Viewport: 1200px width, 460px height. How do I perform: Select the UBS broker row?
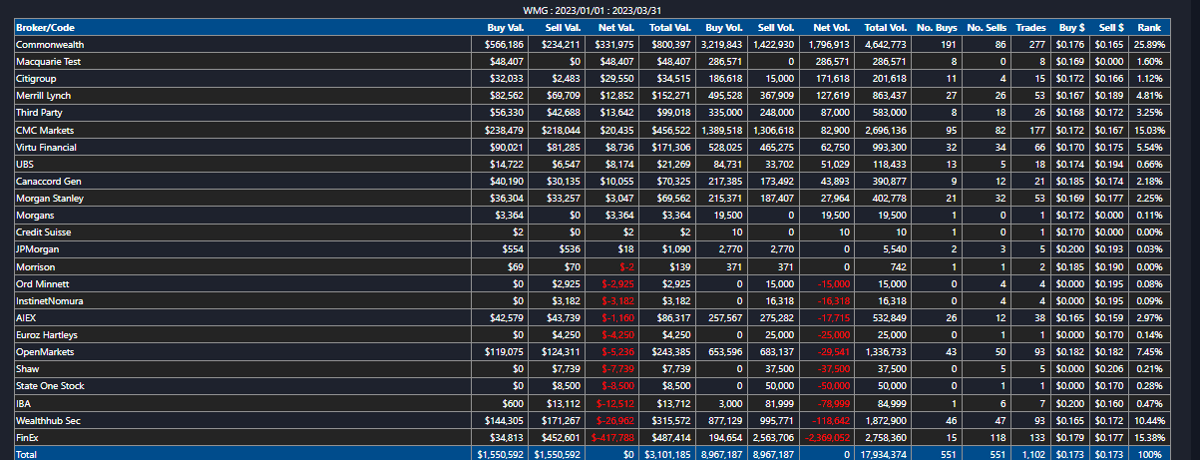click(591, 164)
